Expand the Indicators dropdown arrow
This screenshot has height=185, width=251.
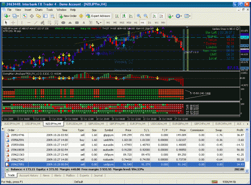click(173, 16)
